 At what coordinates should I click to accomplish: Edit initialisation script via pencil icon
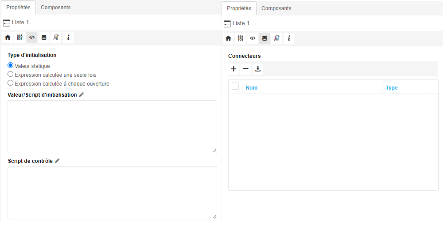click(x=81, y=95)
